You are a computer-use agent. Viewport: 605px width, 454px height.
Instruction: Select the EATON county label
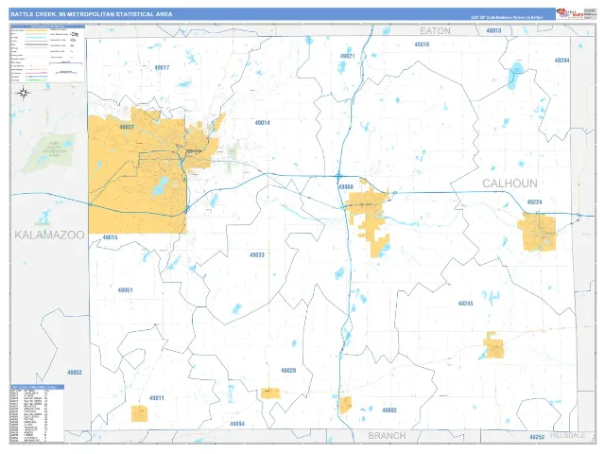tap(435, 31)
